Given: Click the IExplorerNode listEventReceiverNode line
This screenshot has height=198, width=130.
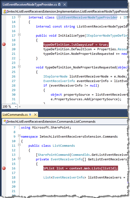Looking at the screenshot, I should (85, 77).
